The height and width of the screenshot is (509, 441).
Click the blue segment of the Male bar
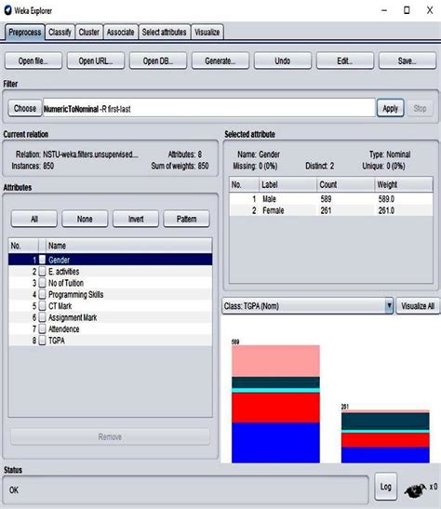275,442
